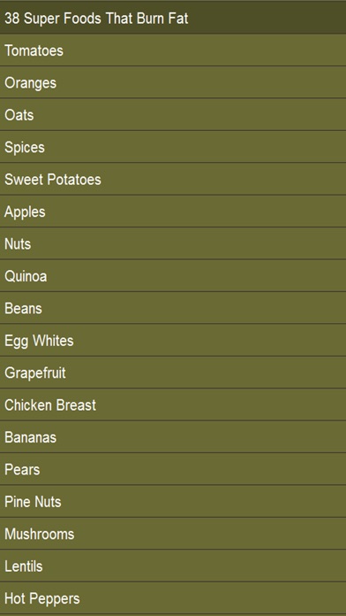Open the Sweet Potatoes entry
Screen dimensions: 346x616
(173, 179)
